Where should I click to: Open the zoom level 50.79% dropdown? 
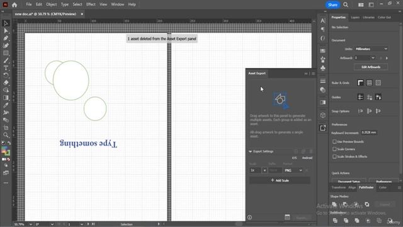(x=31, y=224)
